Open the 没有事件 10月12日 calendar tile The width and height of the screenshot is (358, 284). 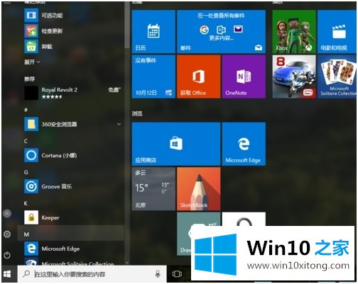(x=153, y=76)
